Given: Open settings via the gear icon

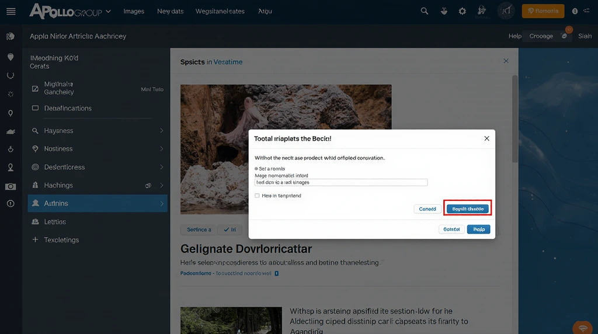Looking at the screenshot, I should point(463,11).
